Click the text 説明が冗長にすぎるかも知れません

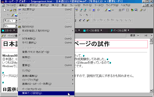coord(110,76)
